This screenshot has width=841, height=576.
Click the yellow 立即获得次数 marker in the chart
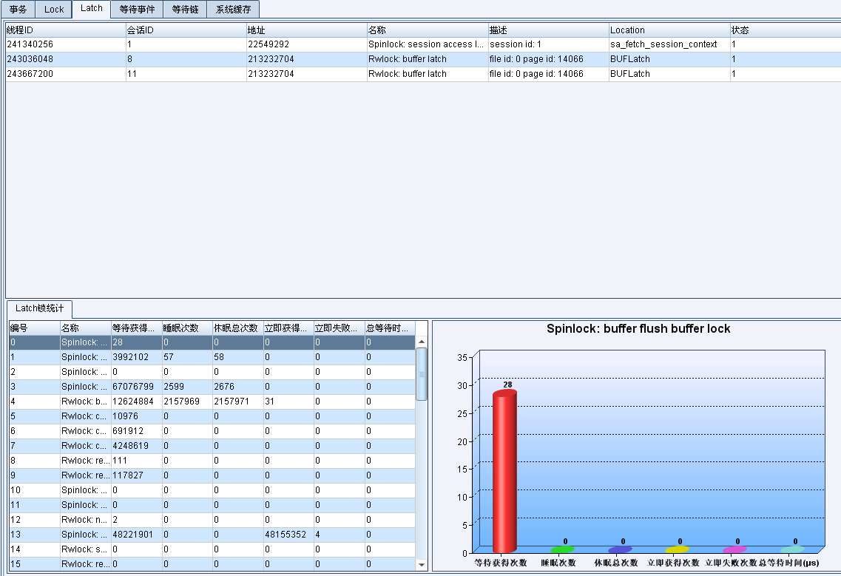pos(677,549)
